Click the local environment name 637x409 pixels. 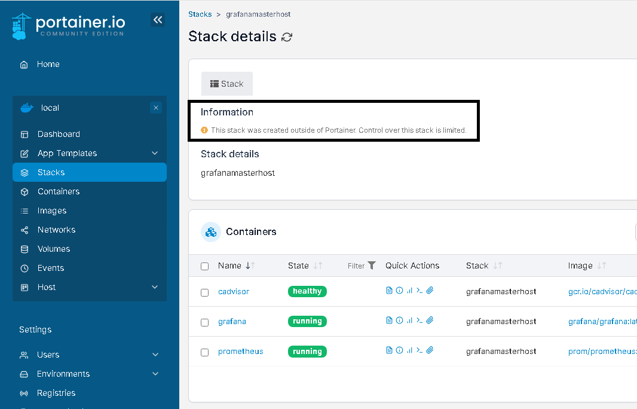click(x=50, y=108)
